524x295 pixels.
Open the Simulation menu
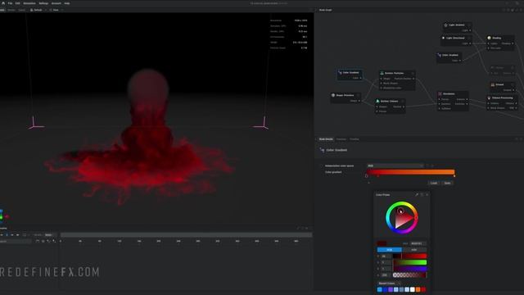coord(29,3)
